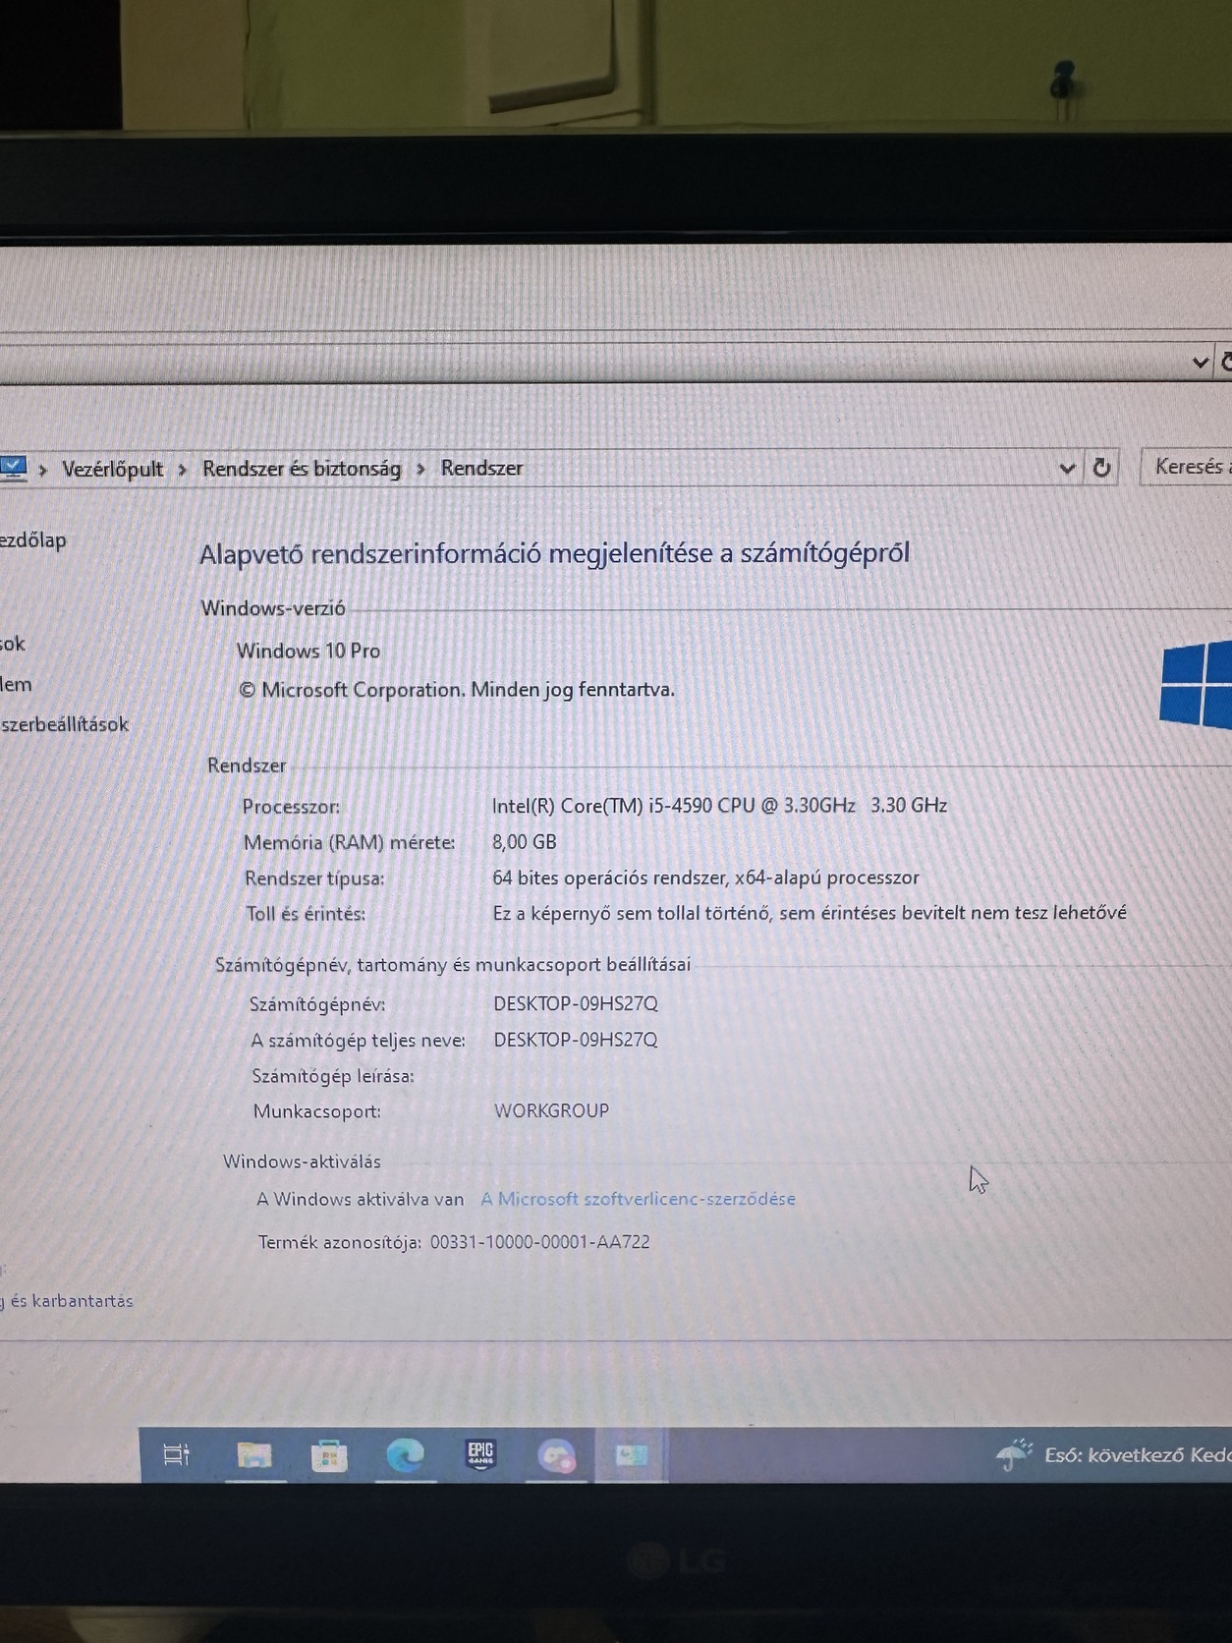Open the Control Panel taskbar icon
This screenshot has height=1643, width=1232.
tap(631, 1454)
